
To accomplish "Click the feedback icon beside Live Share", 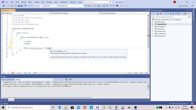I will (x=192, y=6).
